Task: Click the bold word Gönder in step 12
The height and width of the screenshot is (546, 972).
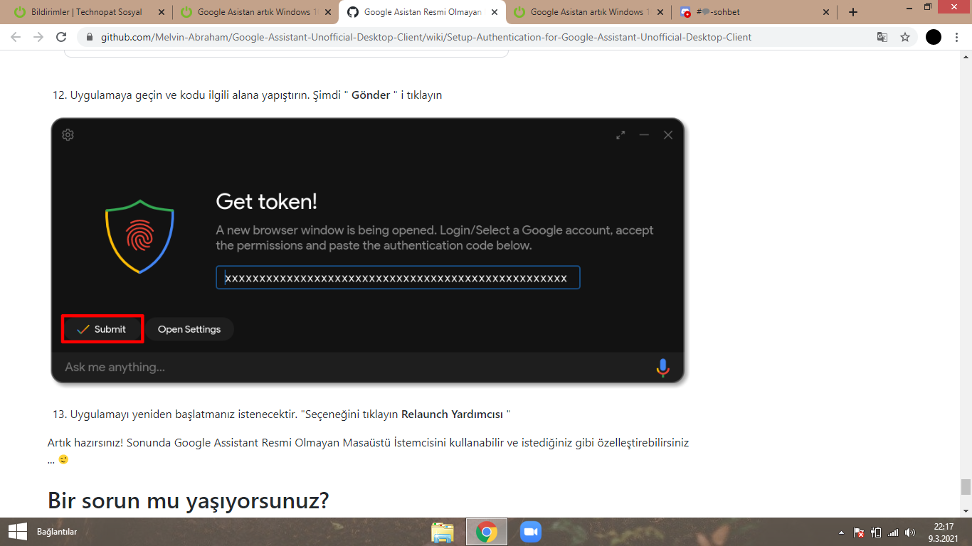Action: click(x=371, y=95)
